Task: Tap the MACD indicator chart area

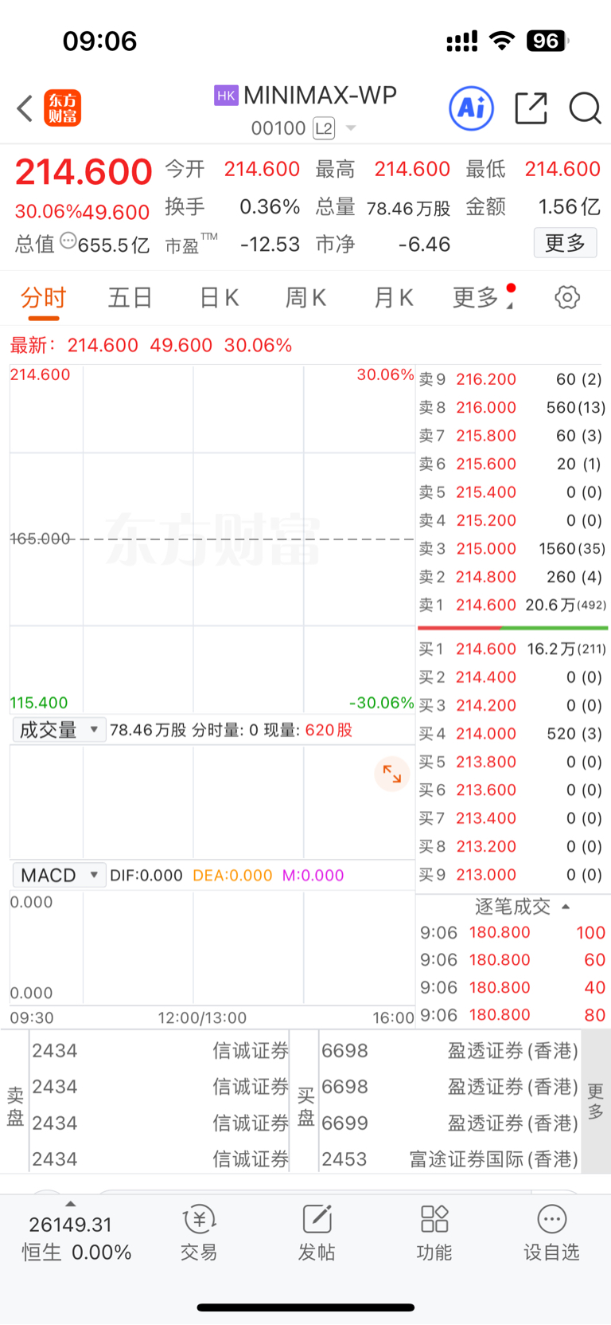Action: pos(212,947)
